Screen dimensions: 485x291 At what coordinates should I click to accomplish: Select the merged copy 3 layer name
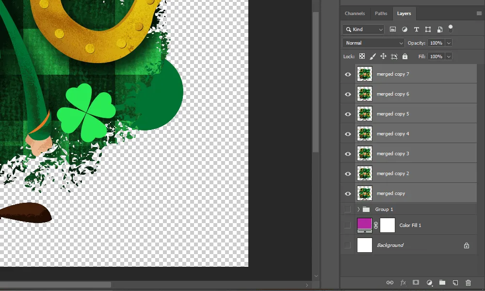coord(393,154)
